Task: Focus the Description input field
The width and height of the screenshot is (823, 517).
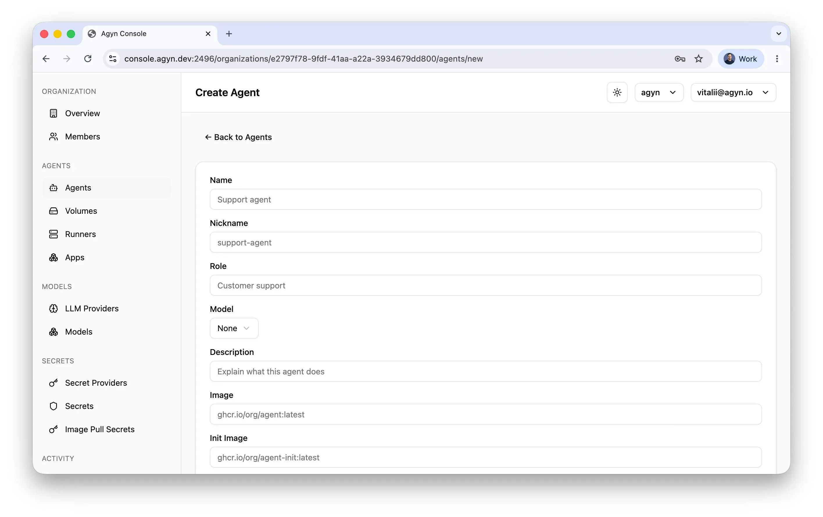Action: 485,371
